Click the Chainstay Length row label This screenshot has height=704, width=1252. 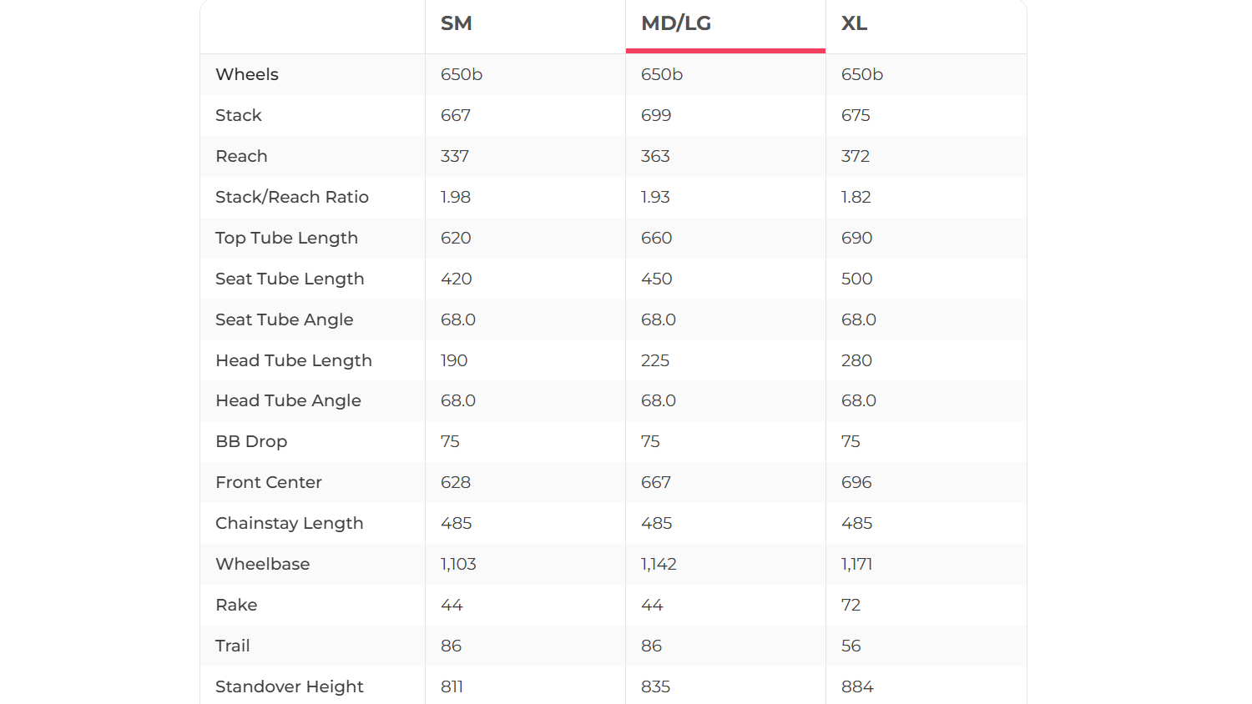point(290,523)
